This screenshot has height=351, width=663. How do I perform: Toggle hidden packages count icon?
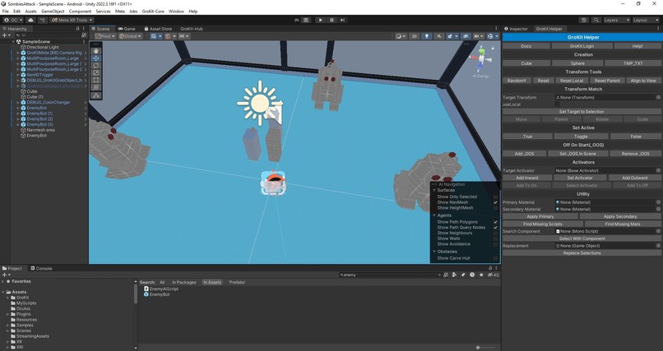coord(493,275)
